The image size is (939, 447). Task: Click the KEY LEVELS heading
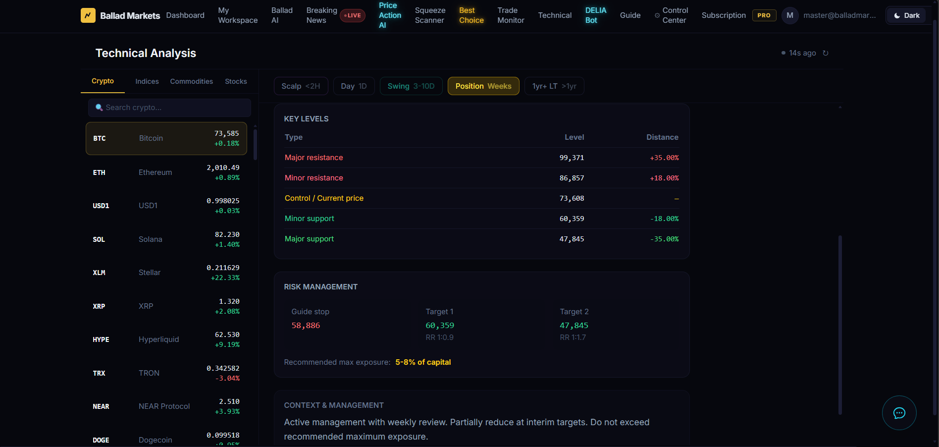click(x=306, y=119)
